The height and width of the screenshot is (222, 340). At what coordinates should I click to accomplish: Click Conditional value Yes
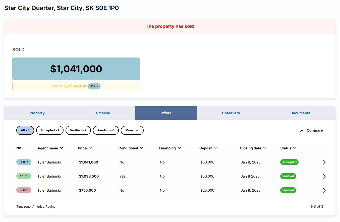click(122, 176)
